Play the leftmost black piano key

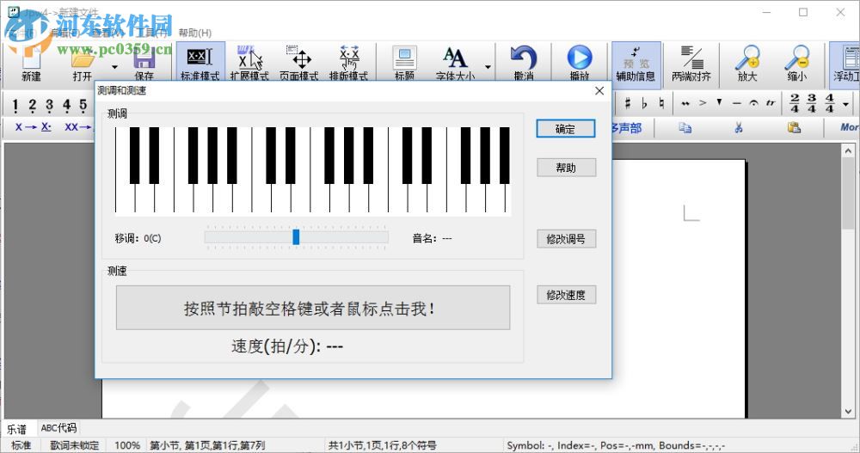[134, 156]
